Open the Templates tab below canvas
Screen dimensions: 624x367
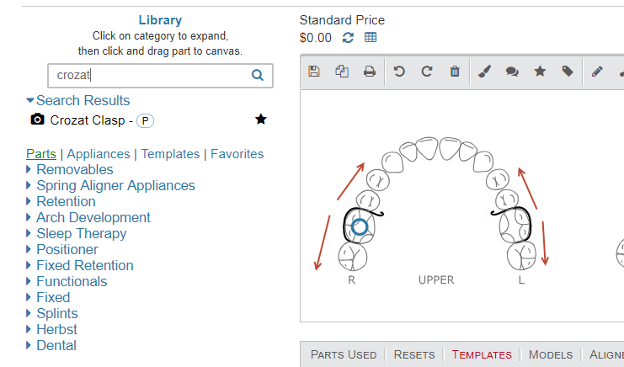pos(482,354)
